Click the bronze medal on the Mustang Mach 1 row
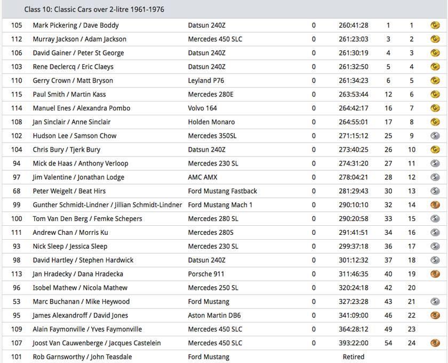Screen dimensions: 448x363 (x=435, y=205)
